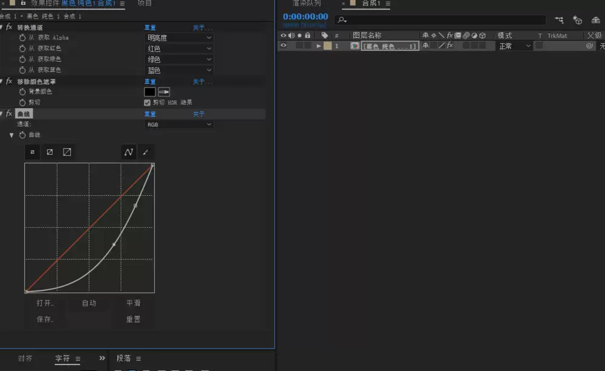Open the 绿色 channel dropdown
The height and width of the screenshot is (371, 605).
[x=179, y=59]
